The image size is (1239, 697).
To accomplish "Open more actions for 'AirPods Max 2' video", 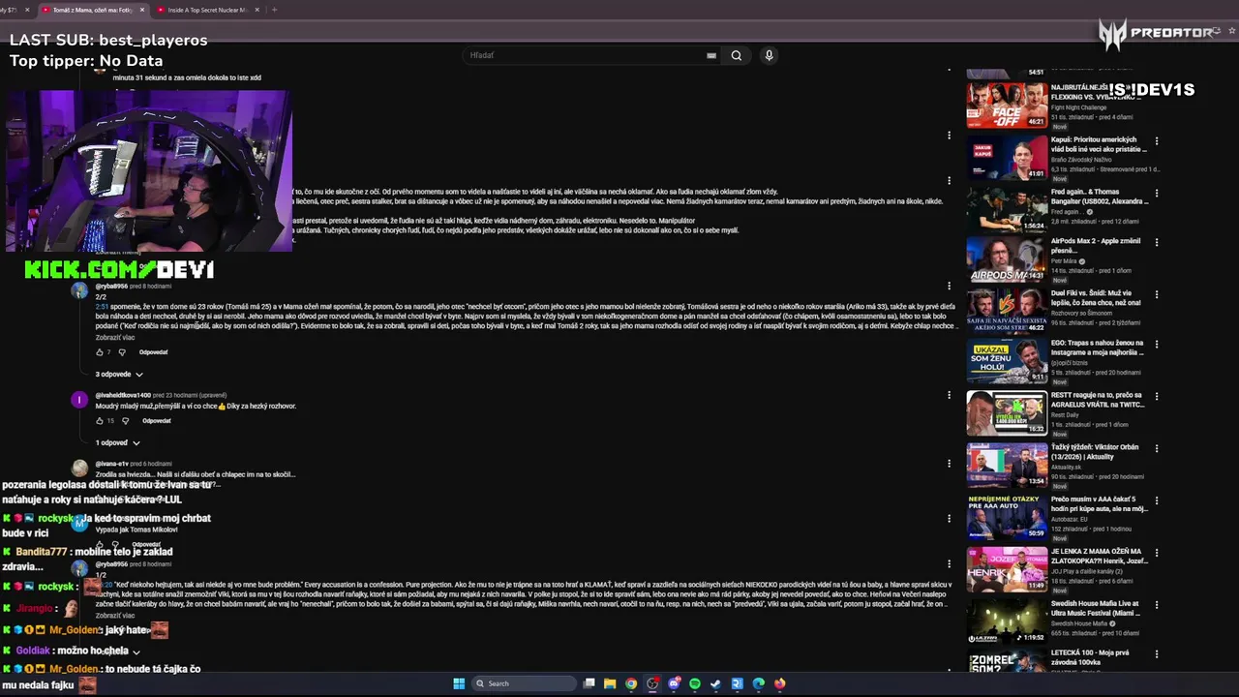I will click(1156, 243).
